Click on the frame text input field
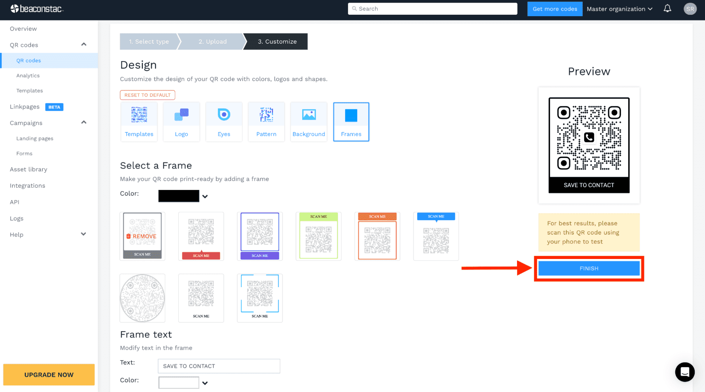This screenshot has height=392, width=705. [219, 366]
